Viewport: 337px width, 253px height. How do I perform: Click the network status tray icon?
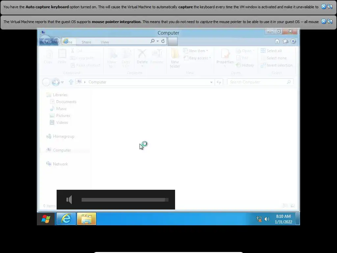click(x=259, y=219)
